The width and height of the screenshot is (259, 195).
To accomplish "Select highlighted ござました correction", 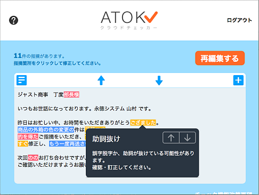I will pos(143,123).
